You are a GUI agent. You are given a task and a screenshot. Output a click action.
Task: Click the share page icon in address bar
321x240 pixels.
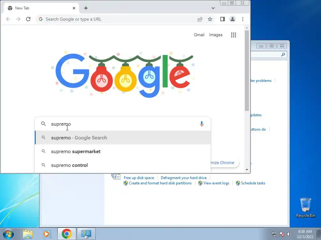pyautogui.click(x=200, y=19)
